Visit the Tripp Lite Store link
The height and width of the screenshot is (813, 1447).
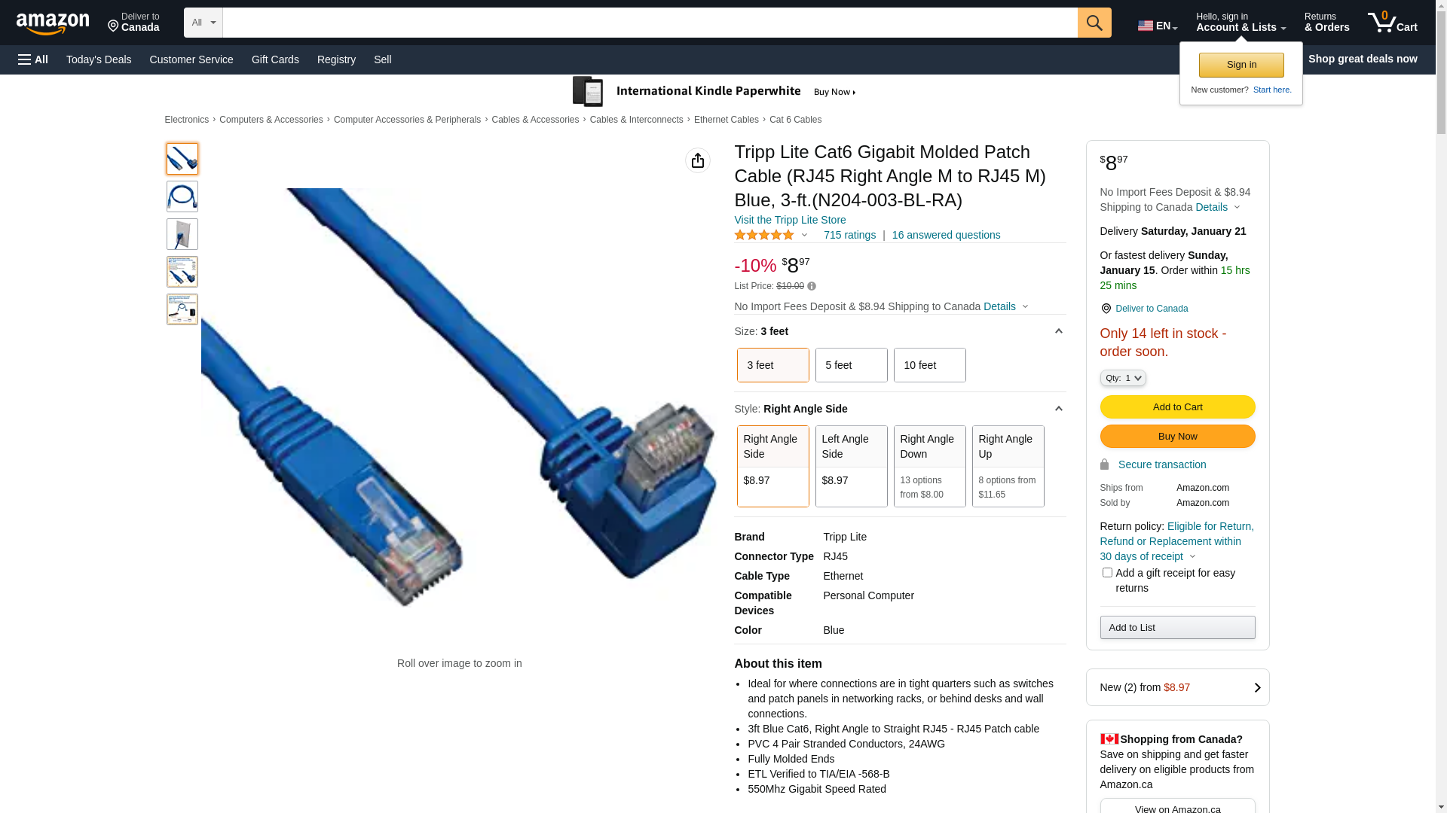[x=790, y=220]
